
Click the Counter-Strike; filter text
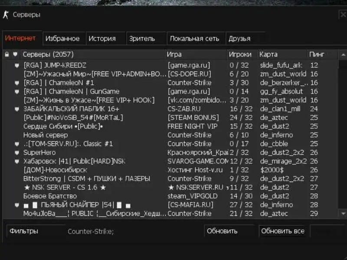coord(91,231)
